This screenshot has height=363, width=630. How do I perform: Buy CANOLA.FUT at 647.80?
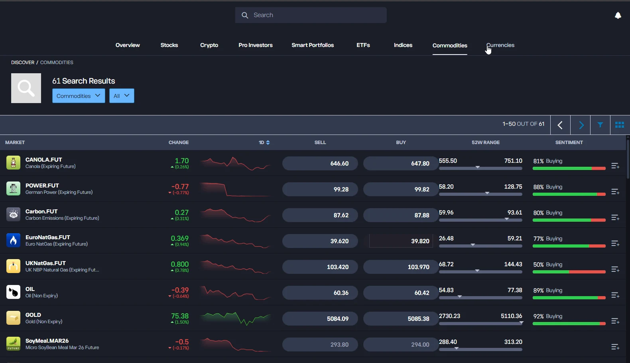401,164
